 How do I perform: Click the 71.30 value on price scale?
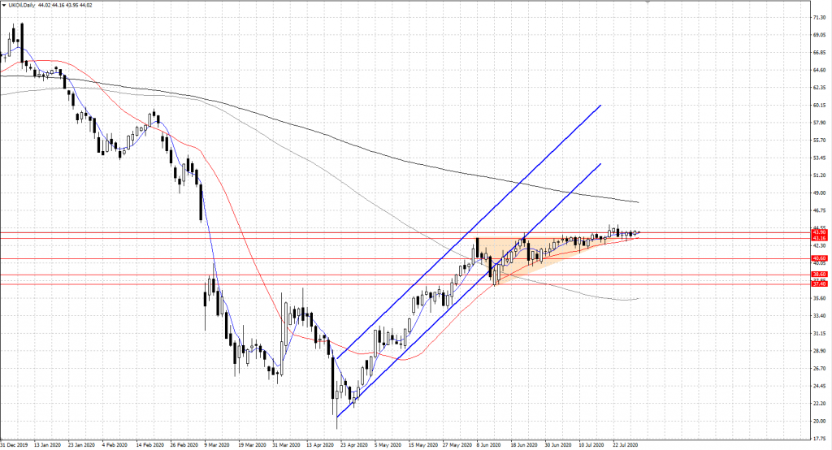pos(819,17)
